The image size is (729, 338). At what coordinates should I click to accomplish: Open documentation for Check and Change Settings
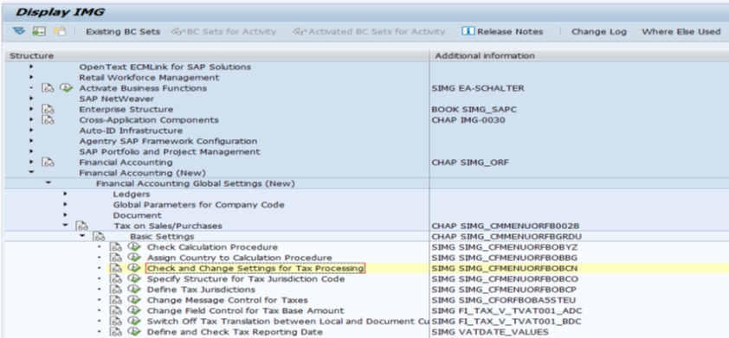tap(116, 268)
